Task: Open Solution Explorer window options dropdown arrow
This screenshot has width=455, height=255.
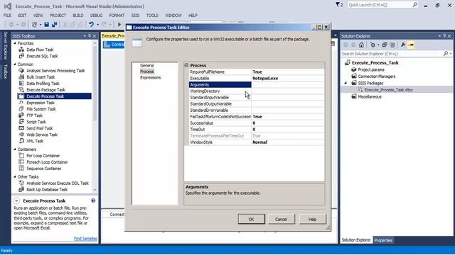Action: pyautogui.click(x=439, y=36)
